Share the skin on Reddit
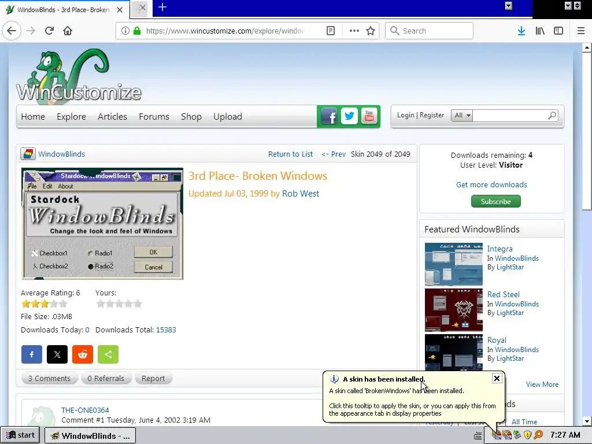This screenshot has width=592, height=444. tap(83, 354)
